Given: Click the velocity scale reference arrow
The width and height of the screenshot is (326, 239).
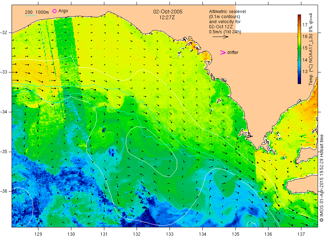Looking at the screenshot, I should point(220,37).
